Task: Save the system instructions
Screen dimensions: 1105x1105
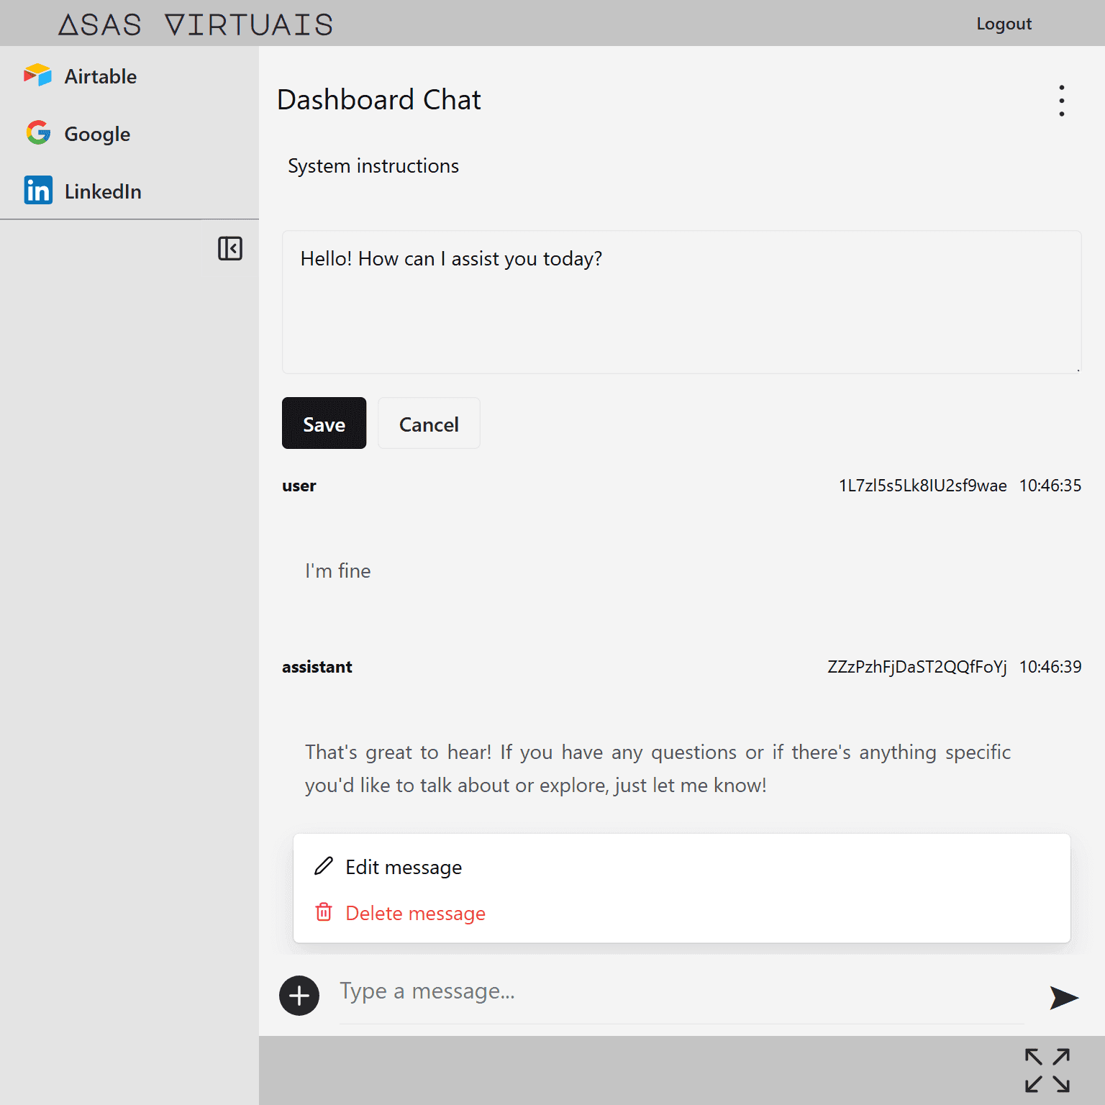Action: click(x=324, y=424)
